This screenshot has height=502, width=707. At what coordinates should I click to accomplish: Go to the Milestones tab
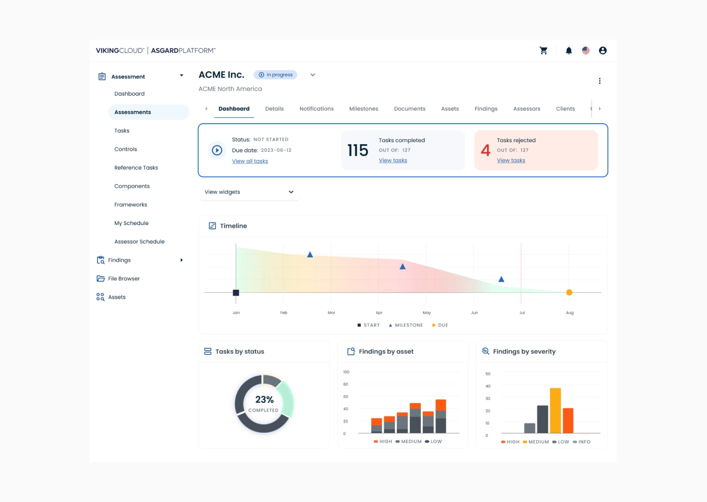pos(364,109)
